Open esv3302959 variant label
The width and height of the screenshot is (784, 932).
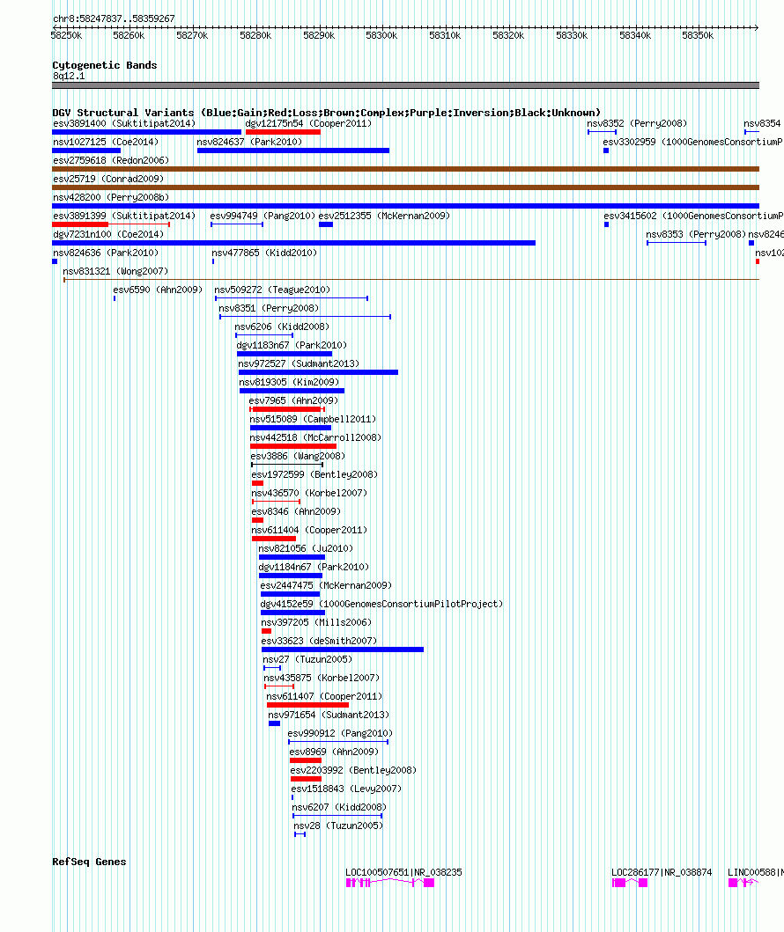(x=693, y=142)
